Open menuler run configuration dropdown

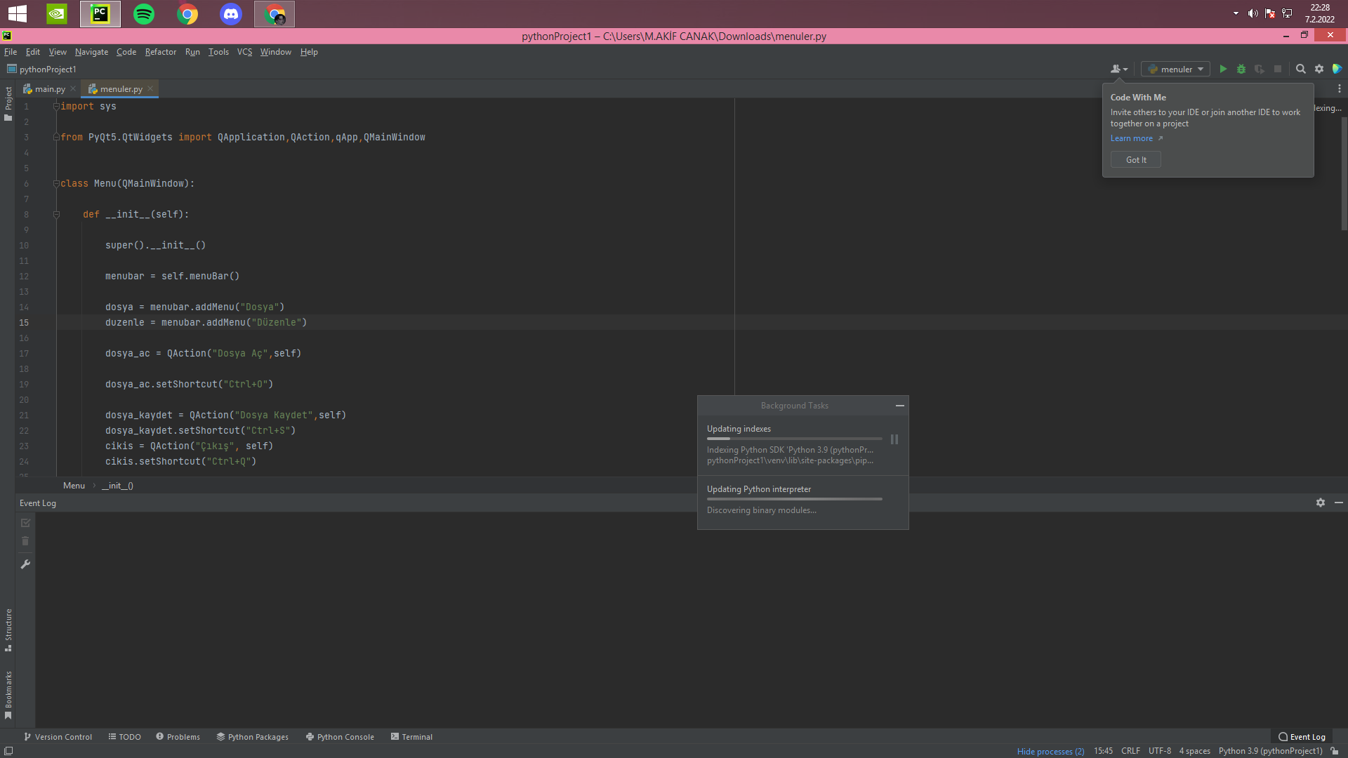pyautogui.click(x=1176, y=69)
